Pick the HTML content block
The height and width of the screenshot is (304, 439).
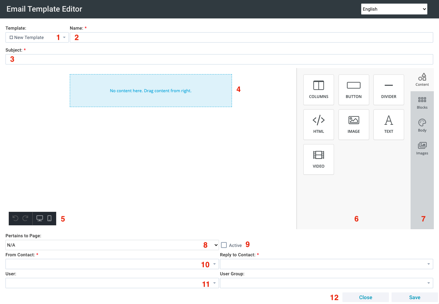pos(319,124)
